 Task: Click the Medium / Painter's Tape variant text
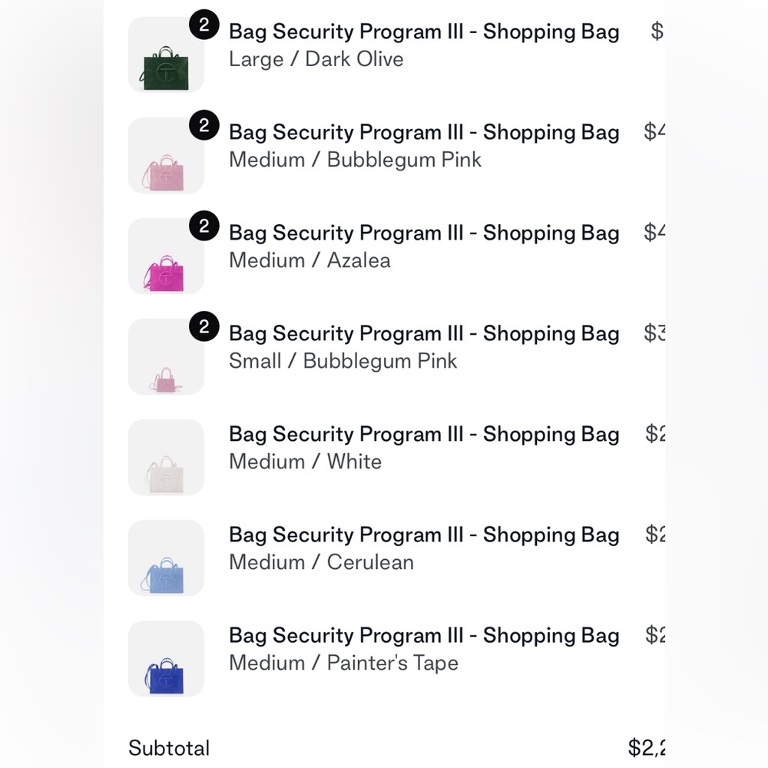click(x=343, y=663)
